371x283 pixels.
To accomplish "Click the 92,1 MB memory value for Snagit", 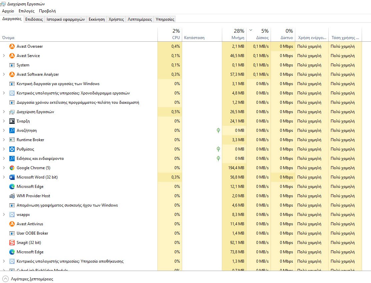I will [234, 243].
